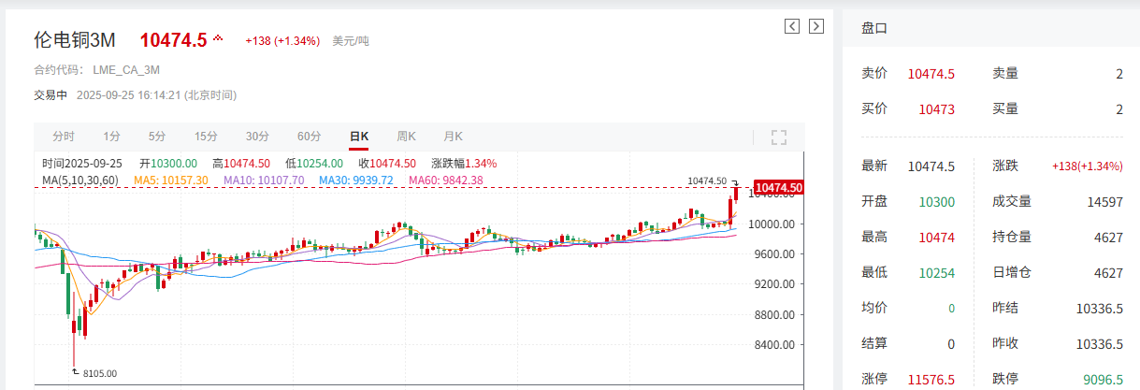This screenshot has height=390, width=1140.
Task: Click the 8105.00 low point marker
Action: 99,373
